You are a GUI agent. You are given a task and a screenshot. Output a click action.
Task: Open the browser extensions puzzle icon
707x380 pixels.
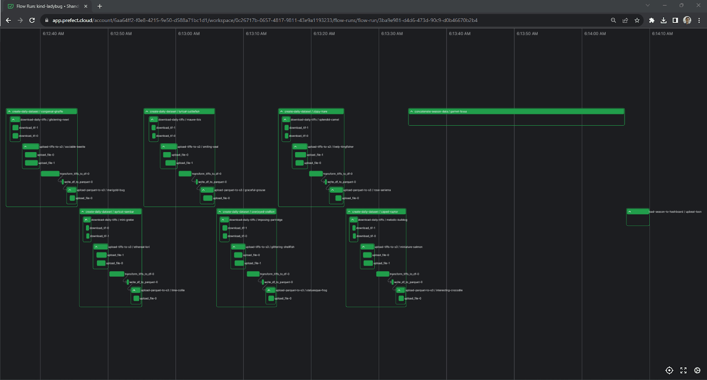(x=651, y=20)
